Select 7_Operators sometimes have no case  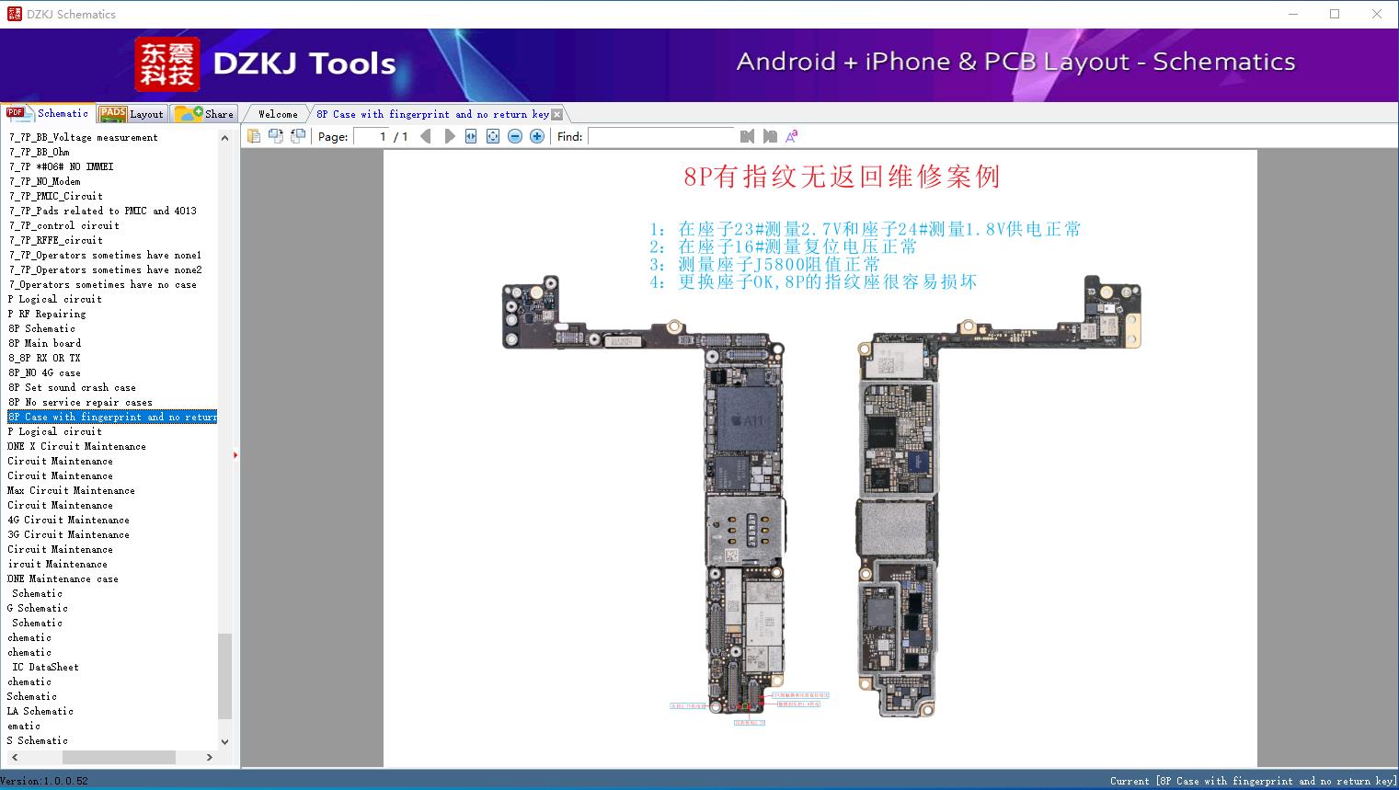click(103, 284)
